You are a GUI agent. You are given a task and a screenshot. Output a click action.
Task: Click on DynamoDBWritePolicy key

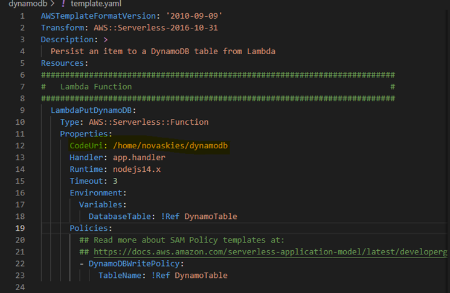pyautogui.click(x=134, y=263)
